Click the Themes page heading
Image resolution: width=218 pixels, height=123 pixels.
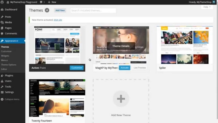click(x=36, y=10)
